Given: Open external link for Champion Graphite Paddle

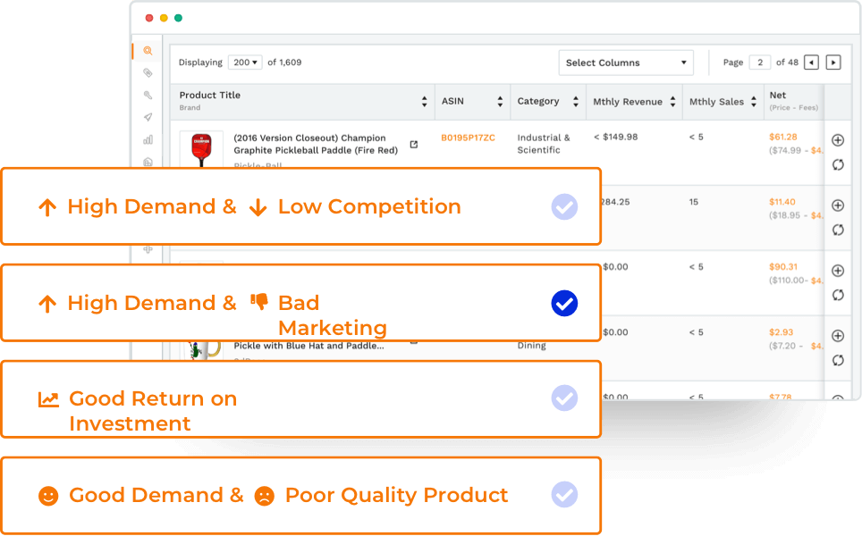Looking at the screenshot, I should click(x=414, y=145).
